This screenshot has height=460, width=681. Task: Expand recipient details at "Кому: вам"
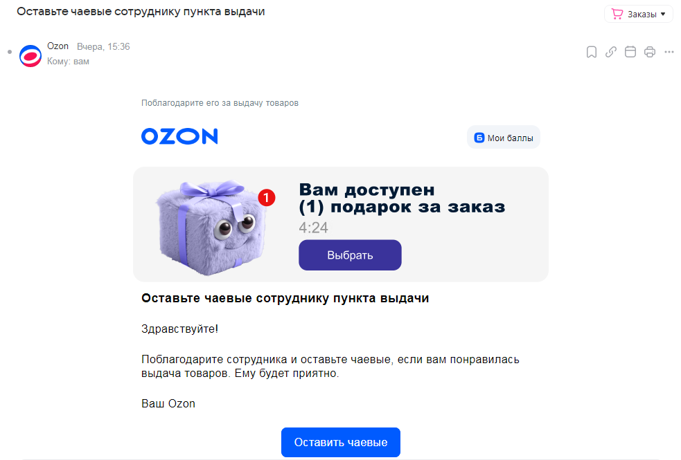(68, 61)
